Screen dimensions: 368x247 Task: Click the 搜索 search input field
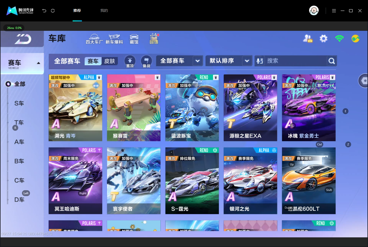[296, 61]
